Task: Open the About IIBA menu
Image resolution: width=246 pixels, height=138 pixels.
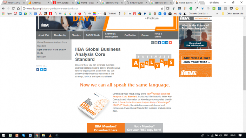Action: click(44, 35)
